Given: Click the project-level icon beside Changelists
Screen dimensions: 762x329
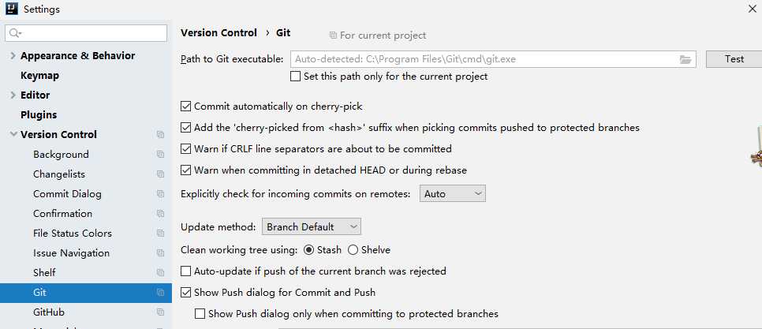Looking at the screenshot, I should coord(160,174).
